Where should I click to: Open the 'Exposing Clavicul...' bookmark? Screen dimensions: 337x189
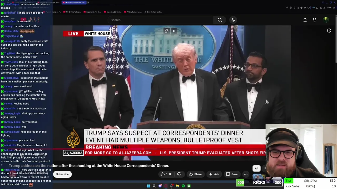coord(113,12)
